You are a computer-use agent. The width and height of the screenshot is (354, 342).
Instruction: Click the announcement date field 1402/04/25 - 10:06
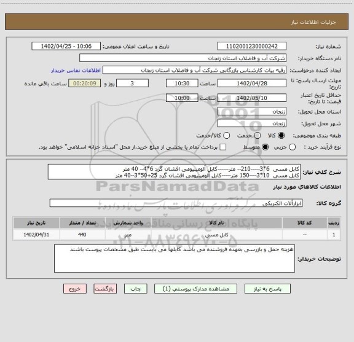66,46
